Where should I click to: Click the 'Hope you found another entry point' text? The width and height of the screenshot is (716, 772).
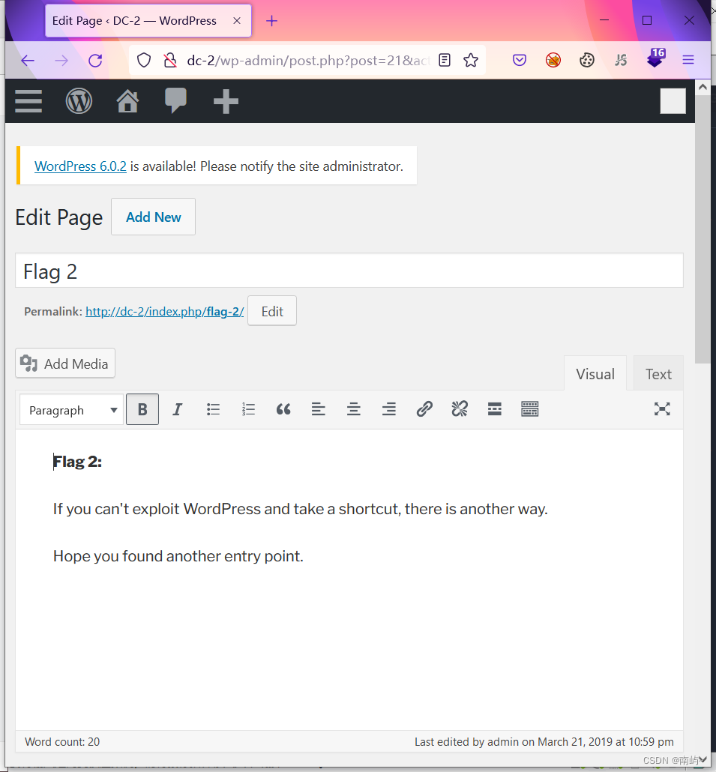click(178, 556)
